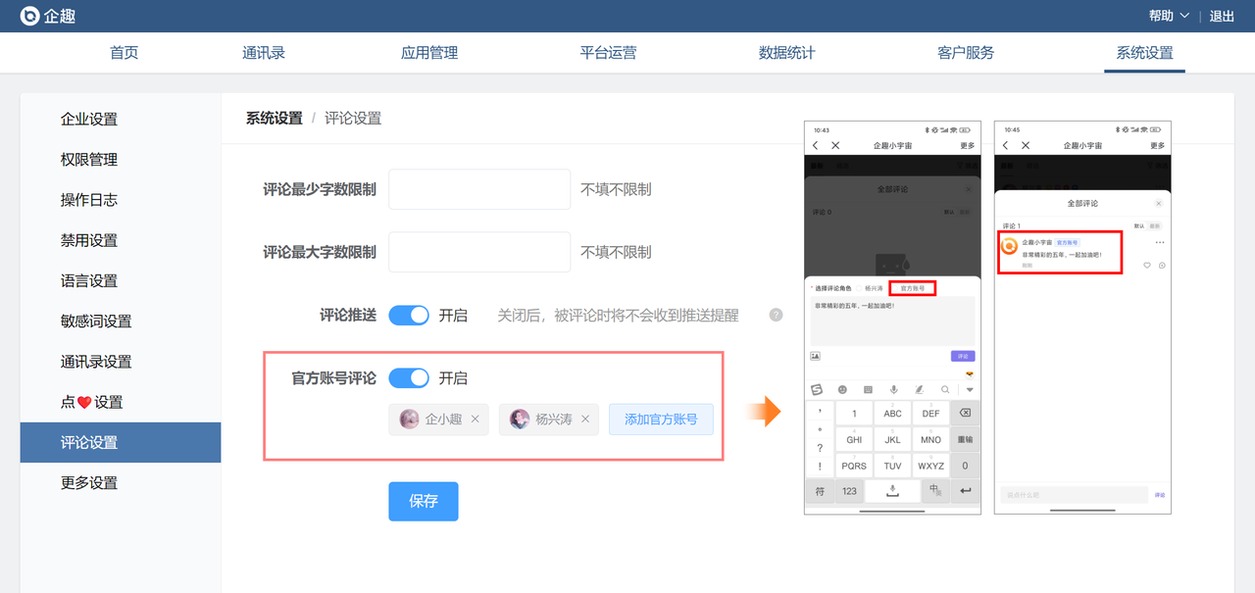Click the 企趣 logo icon

coord(30,16)
